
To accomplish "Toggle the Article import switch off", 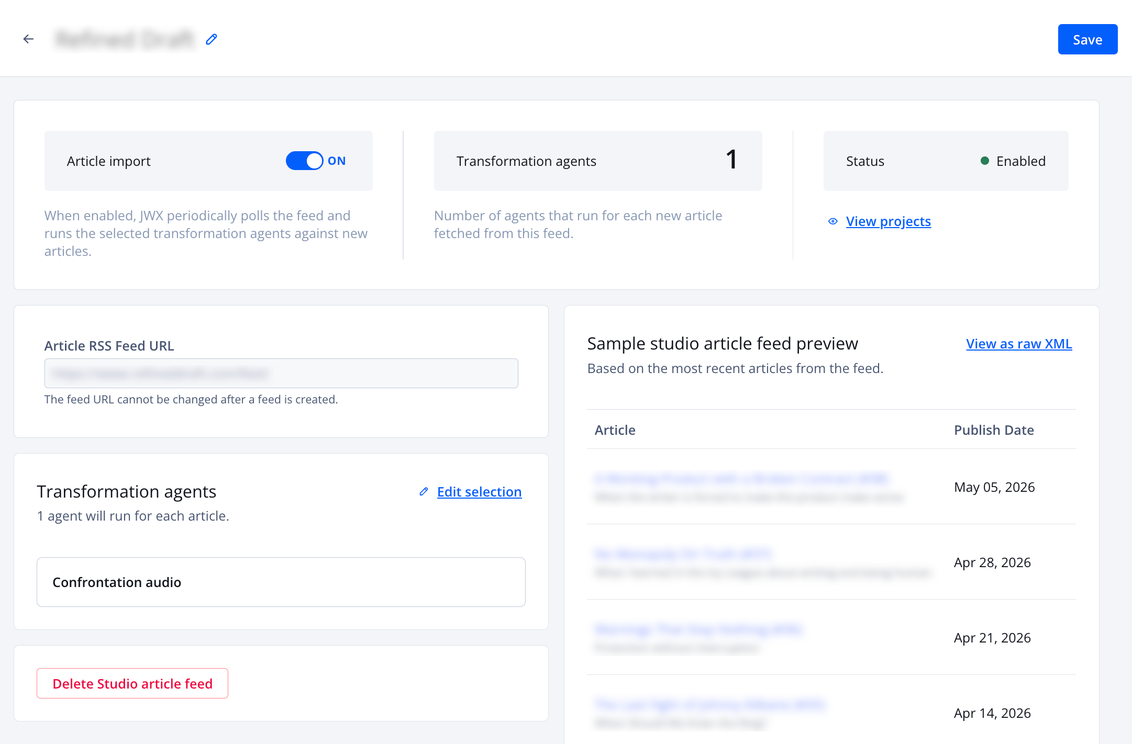I will 304,161.
